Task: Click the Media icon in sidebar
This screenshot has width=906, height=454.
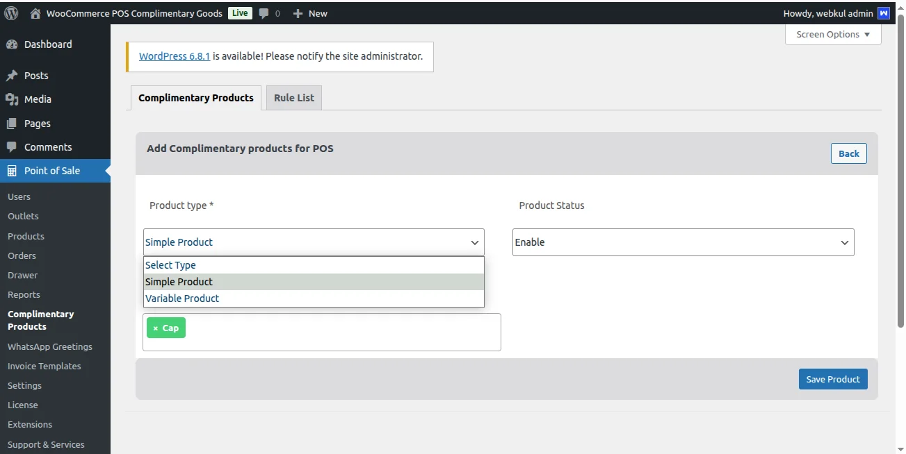Action: [x=12, y=99]
